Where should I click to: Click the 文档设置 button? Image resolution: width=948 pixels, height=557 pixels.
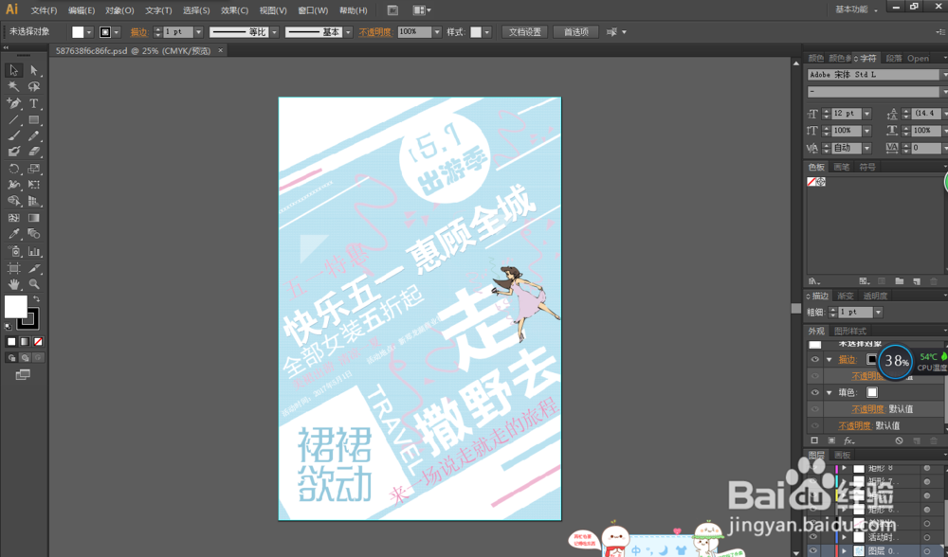point(525,32)
